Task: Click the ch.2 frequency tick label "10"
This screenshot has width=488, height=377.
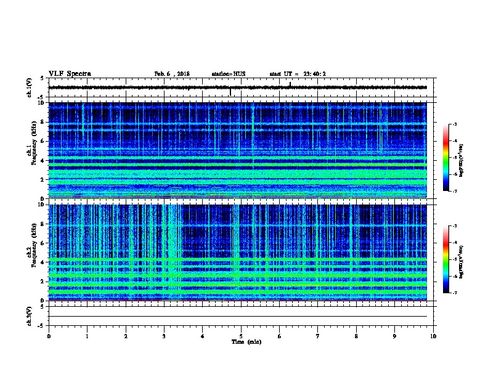Action: (41, 205)
